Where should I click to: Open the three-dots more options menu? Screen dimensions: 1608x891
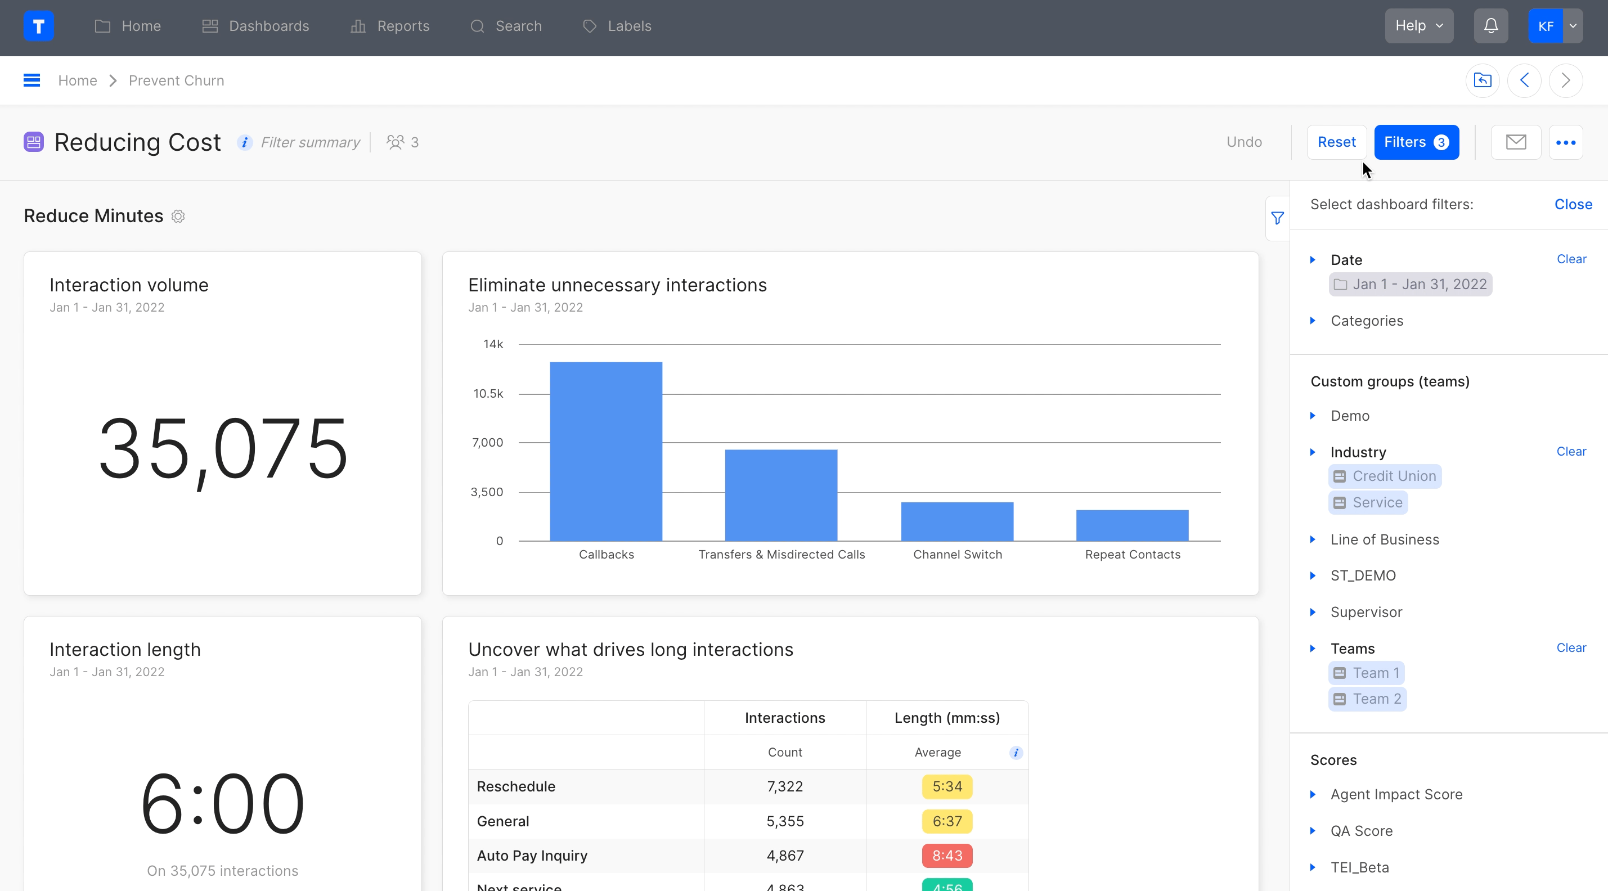pyautogui.click(x=1566, y=142)
